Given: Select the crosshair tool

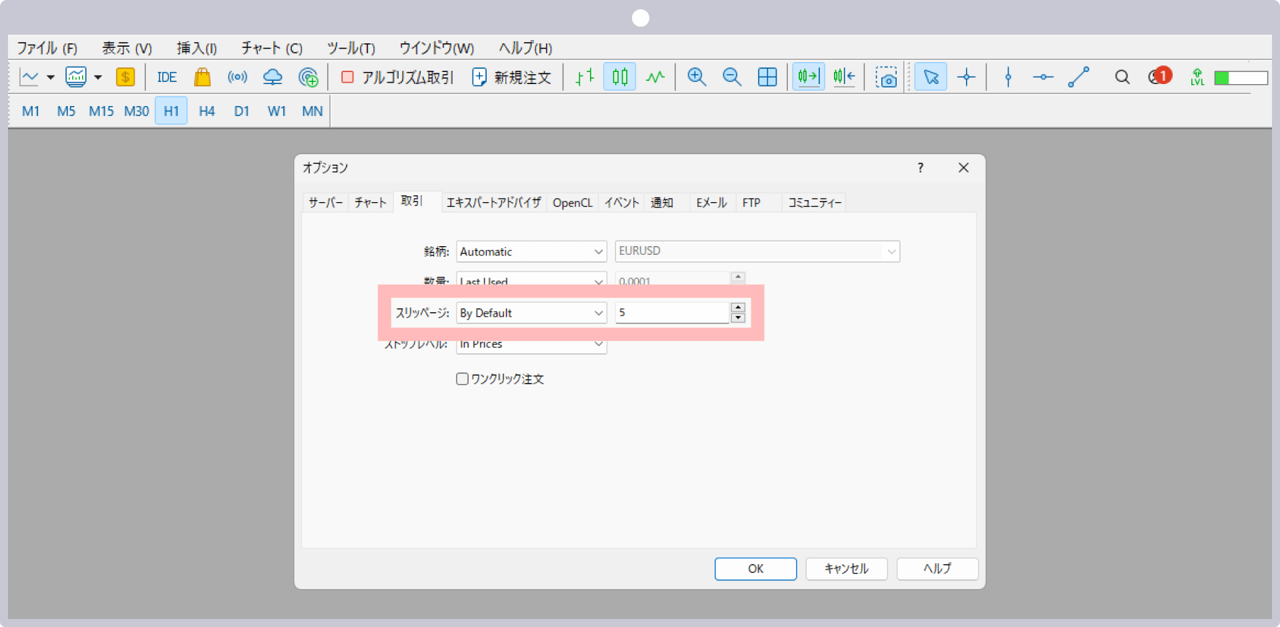Looking at the screenshot, I should 967,77.
